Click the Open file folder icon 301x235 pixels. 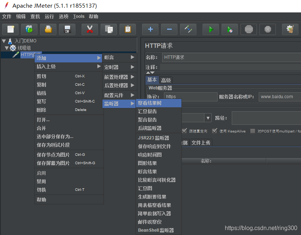pos(48,30)
